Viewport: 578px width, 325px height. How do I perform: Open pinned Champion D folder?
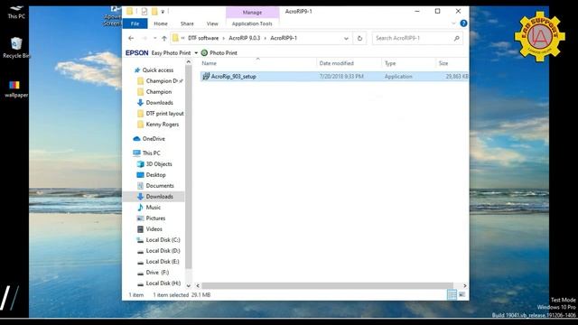pos(159,80)
